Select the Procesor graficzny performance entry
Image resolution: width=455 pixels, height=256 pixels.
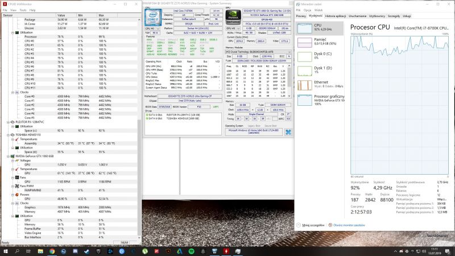[320, 100]
